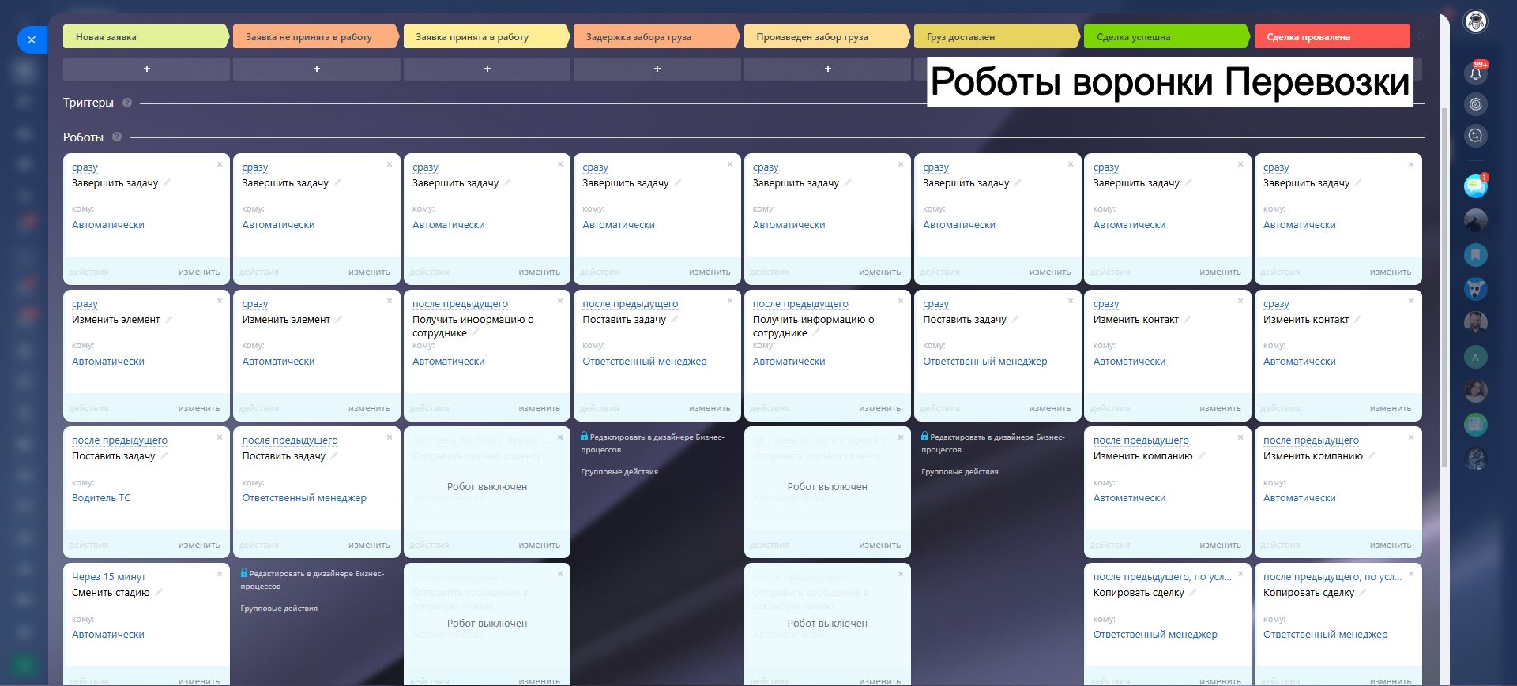This screenshot has width=1517, height=686.
Task: Select the Задержка забора груза stage
Action: [657, 36]
